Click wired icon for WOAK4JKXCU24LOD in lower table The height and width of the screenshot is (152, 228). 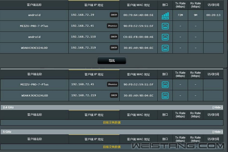click(x=165, y=96)
